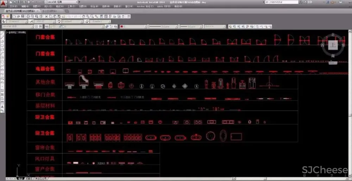Open the Format menu (格式)

(59, 6)
